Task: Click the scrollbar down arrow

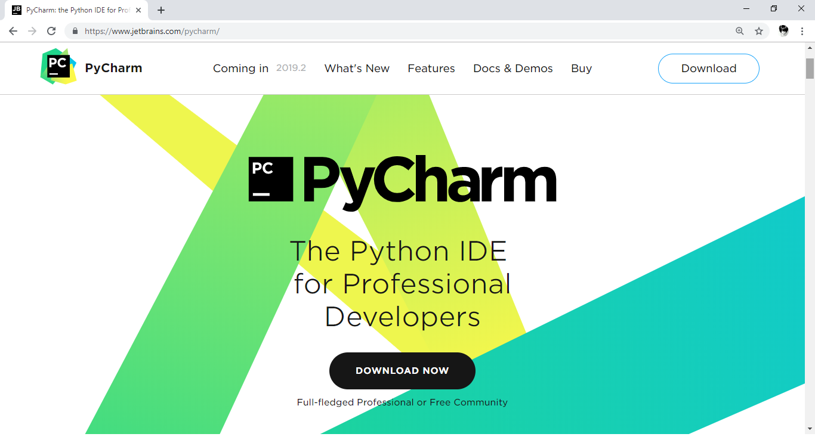Action: pyautogui.click(x=810, y=429)
